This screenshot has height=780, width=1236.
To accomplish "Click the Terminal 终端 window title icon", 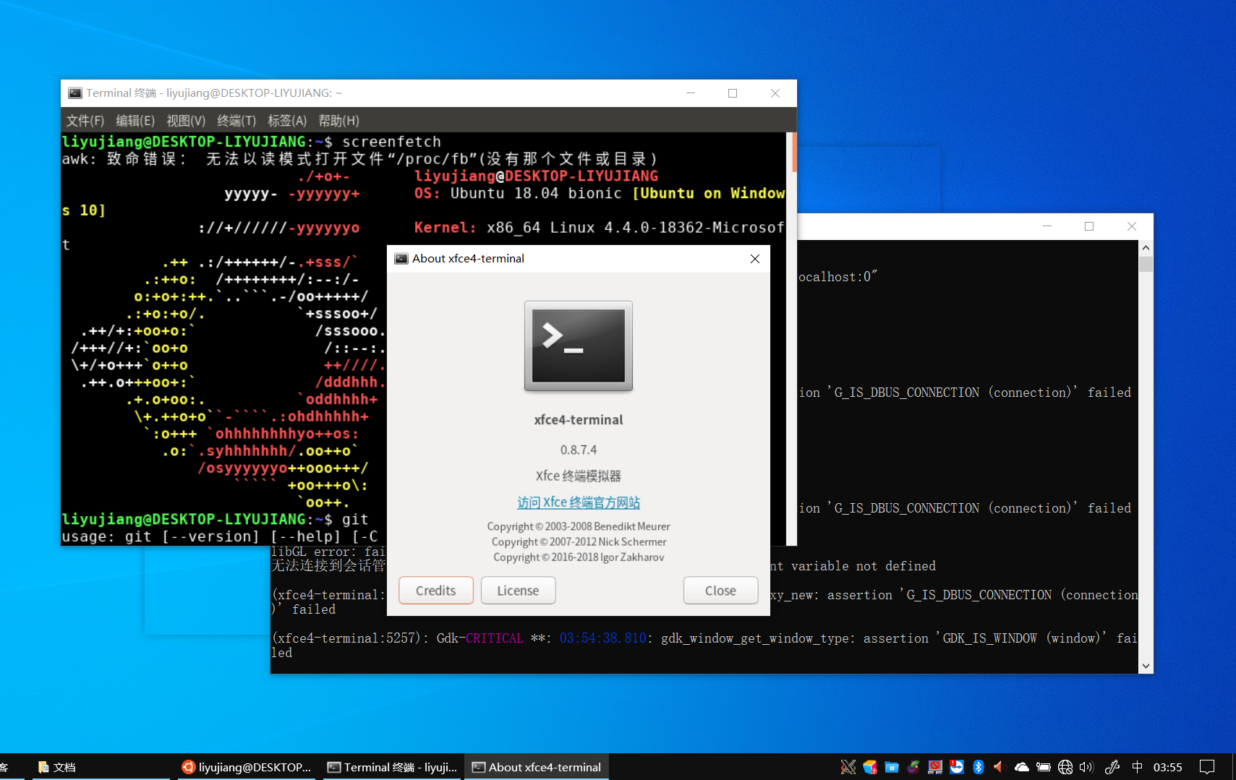I will pyautogui.click(x=74, y=93).
